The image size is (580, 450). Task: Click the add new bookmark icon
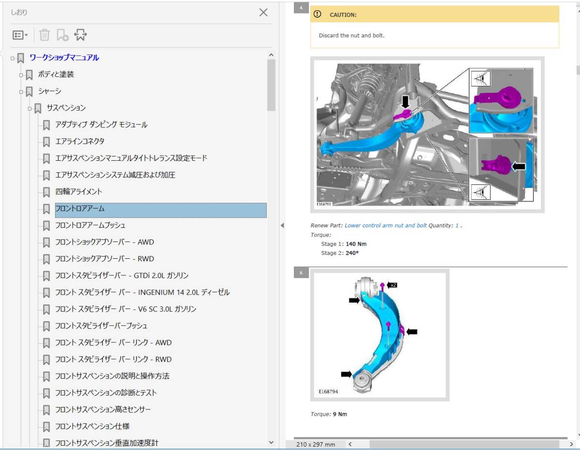pyautogui.click(x=62, y=35)
